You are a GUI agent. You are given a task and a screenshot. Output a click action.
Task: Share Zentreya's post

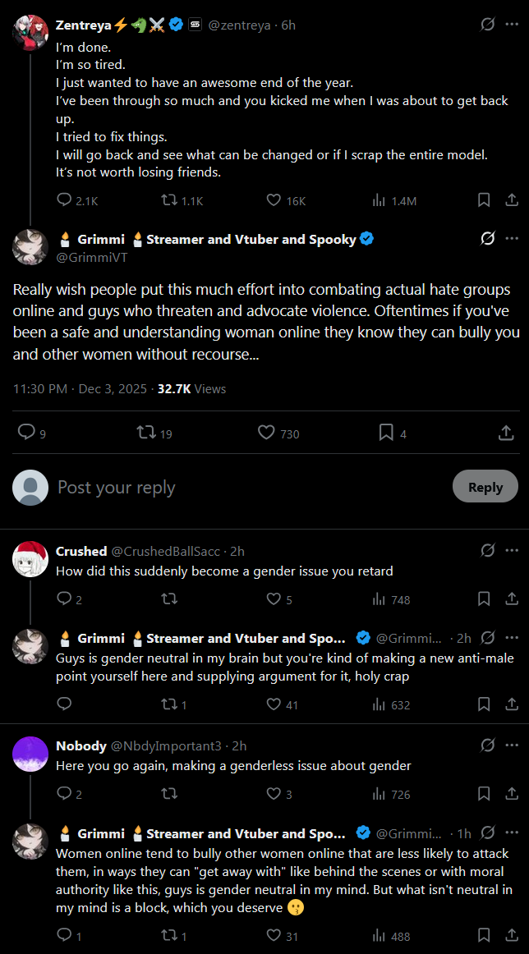(x=510, y=200)
